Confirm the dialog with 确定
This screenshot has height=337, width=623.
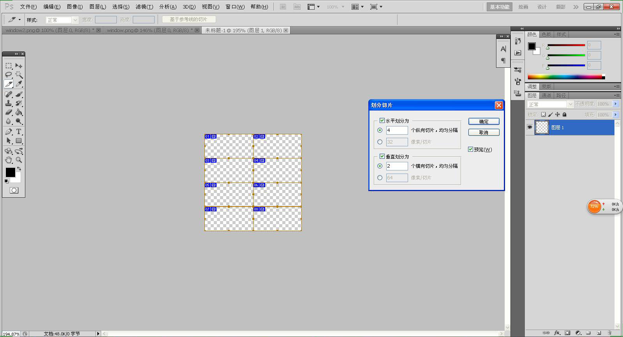[484, 121]
